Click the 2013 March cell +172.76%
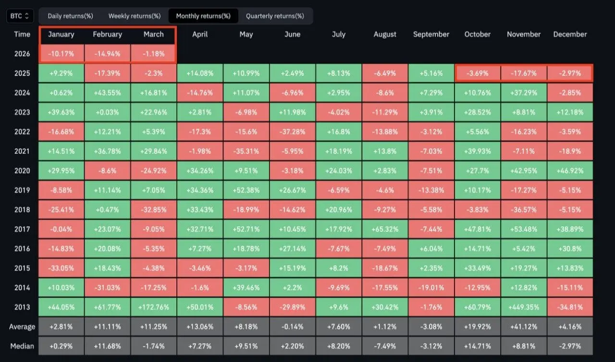 pos(154,307)
